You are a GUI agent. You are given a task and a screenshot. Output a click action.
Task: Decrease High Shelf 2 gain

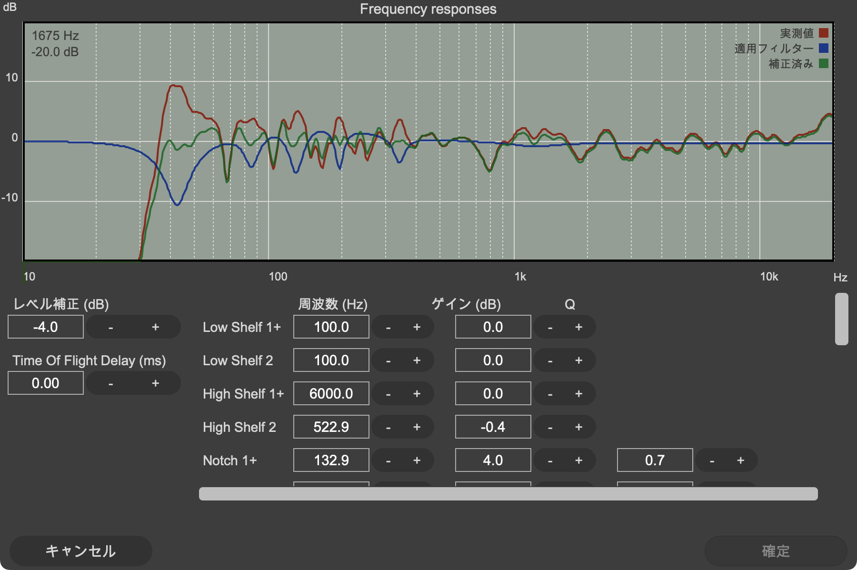[550, 427]
